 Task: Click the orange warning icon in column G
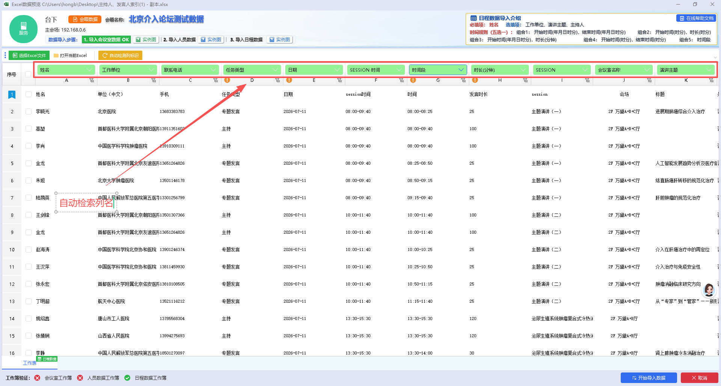(x=413, y=80)
